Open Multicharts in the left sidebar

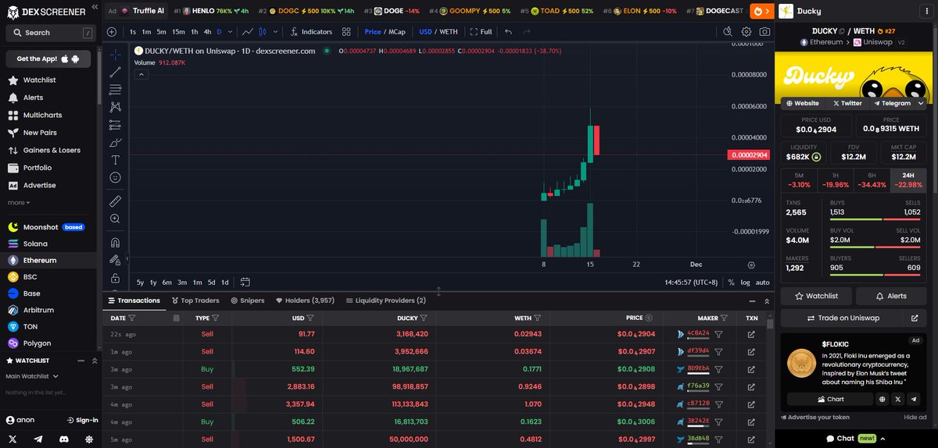tap(42, 116)
